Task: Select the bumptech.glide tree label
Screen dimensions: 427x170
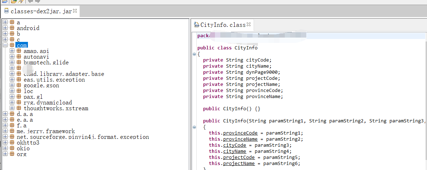Action: (x=46, y=63)
